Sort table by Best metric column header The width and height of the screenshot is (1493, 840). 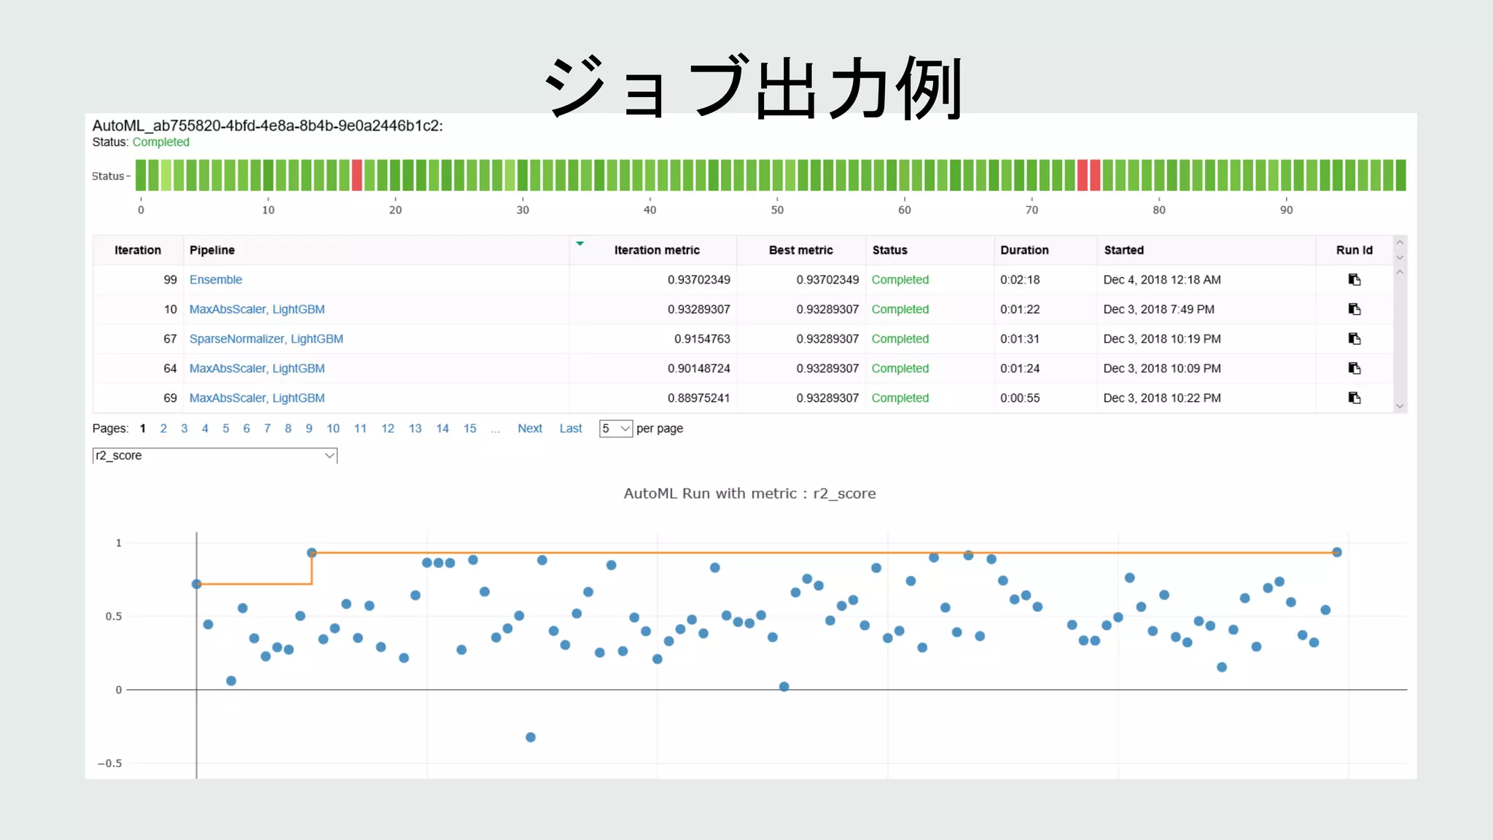pyautogui.click(x=800, y=250)
